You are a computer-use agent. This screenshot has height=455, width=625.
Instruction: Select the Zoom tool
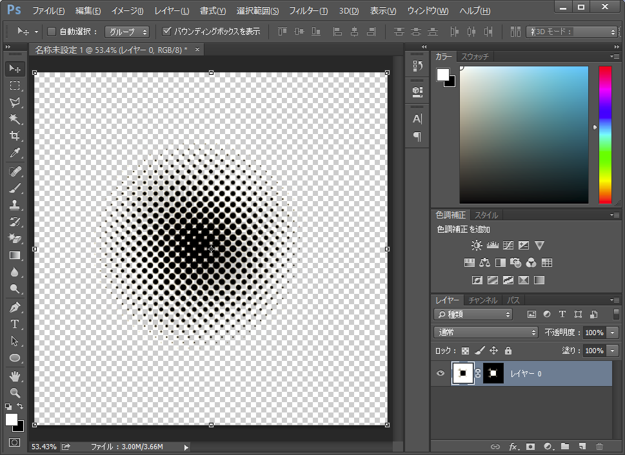point(15,392)
